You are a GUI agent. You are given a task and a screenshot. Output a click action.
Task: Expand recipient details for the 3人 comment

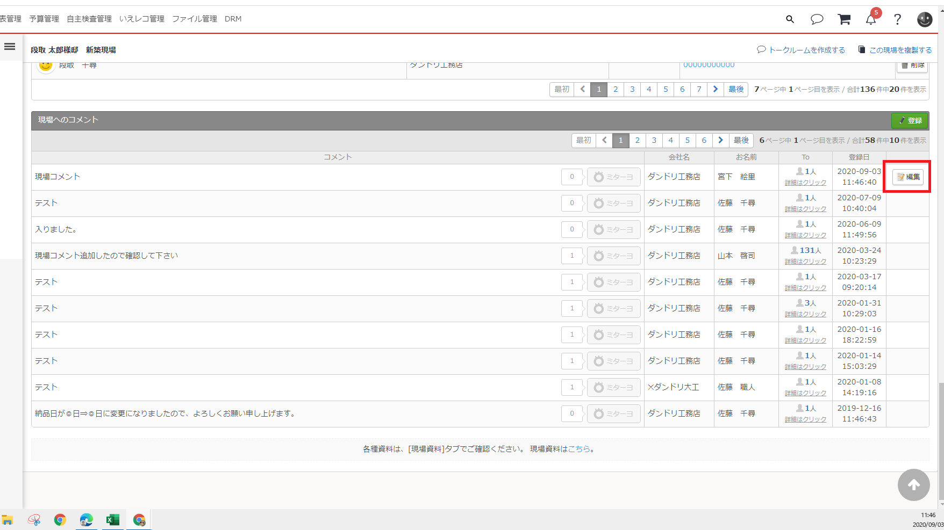tap(805, 314)
